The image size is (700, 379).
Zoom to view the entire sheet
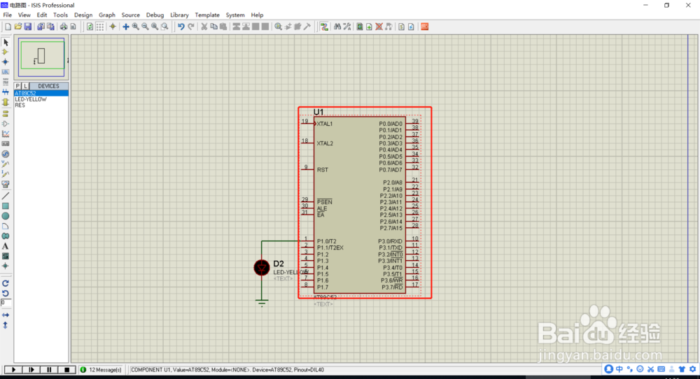click(x=155, y=27)
